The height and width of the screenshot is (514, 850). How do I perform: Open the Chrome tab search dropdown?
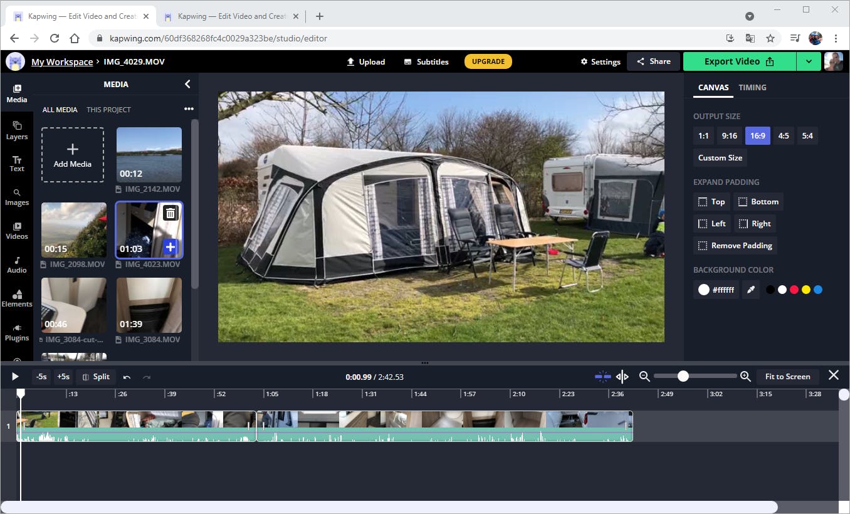point(749,16)
